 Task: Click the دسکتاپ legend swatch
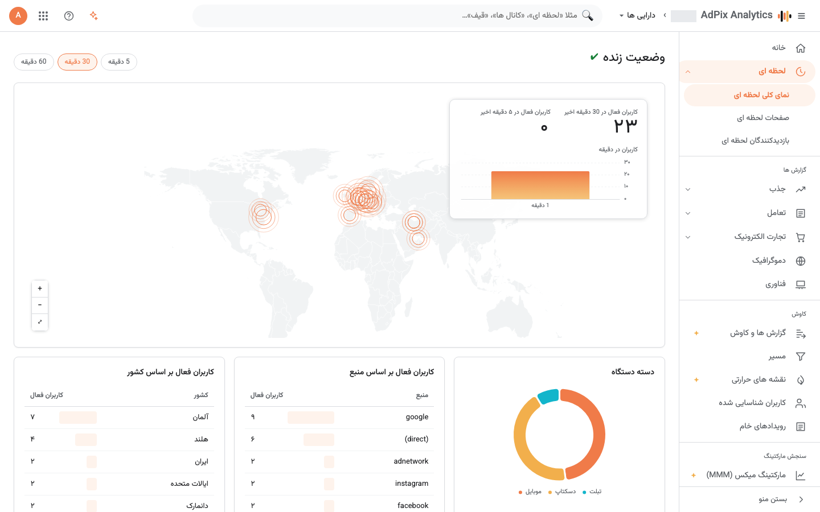[x=550, y=492]
